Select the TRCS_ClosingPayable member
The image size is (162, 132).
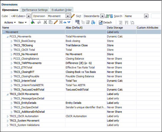pos(26,77)
